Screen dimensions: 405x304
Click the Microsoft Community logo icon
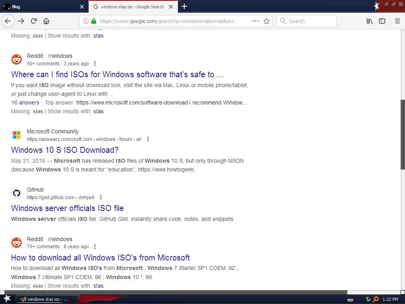coord(17,135)
